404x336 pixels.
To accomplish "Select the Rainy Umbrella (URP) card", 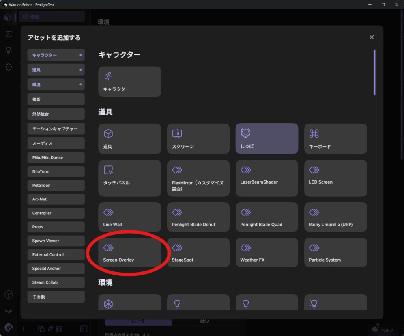I will pos(335,217).
